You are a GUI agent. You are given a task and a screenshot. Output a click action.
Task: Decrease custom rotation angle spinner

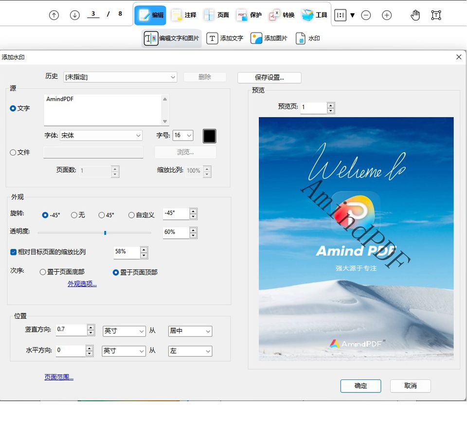click(193, 216)
